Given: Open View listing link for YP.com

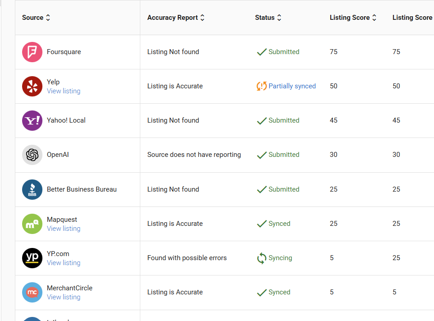Looking at the screenshot, I should tap(64, 263).
